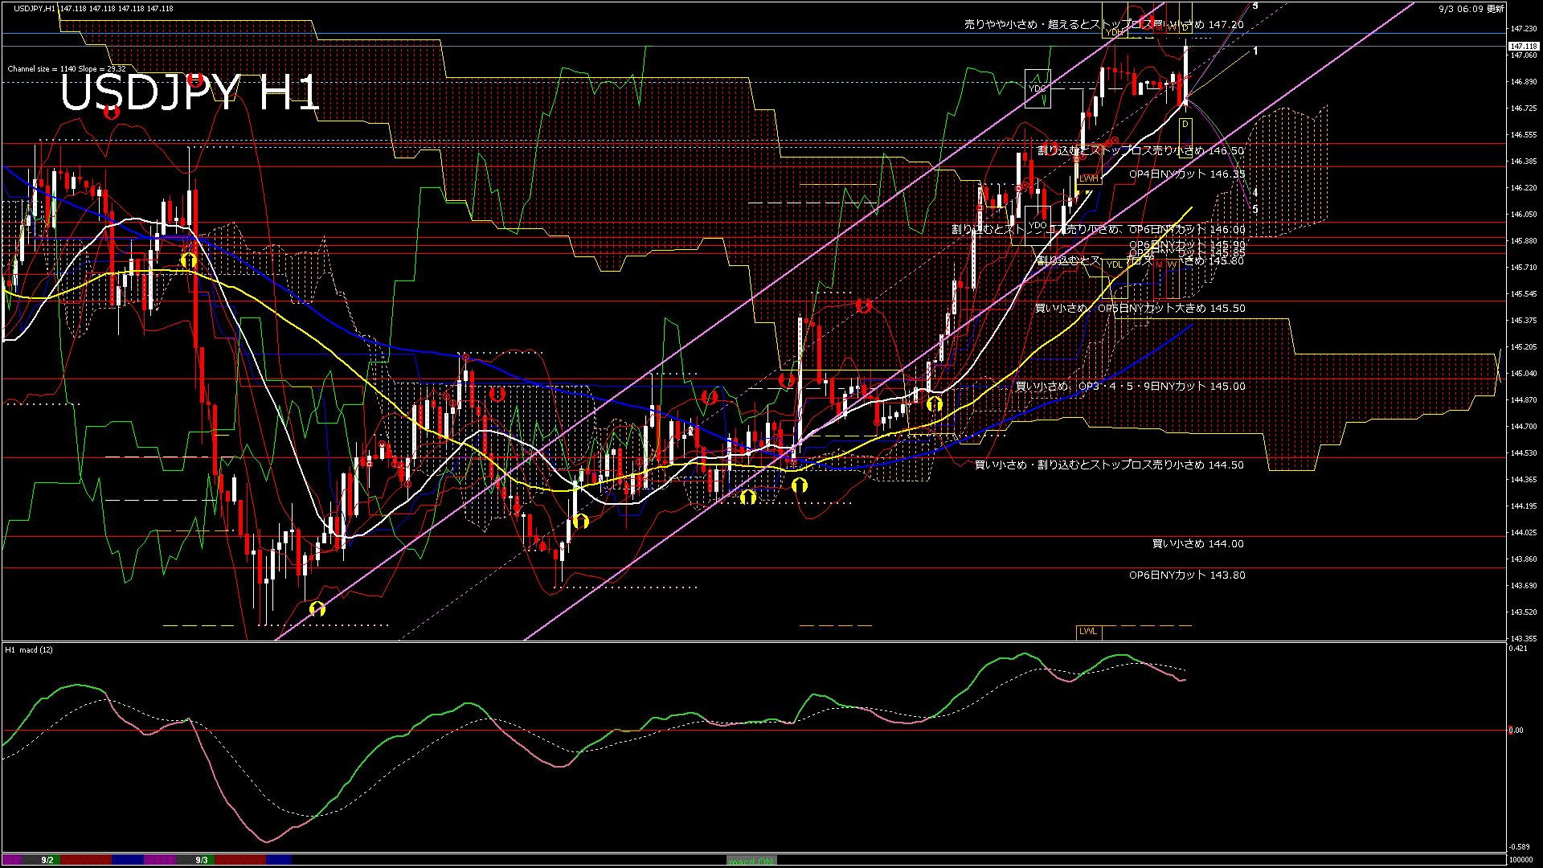Click the large USDJPY H1 chart title

[x=190, y=93]
